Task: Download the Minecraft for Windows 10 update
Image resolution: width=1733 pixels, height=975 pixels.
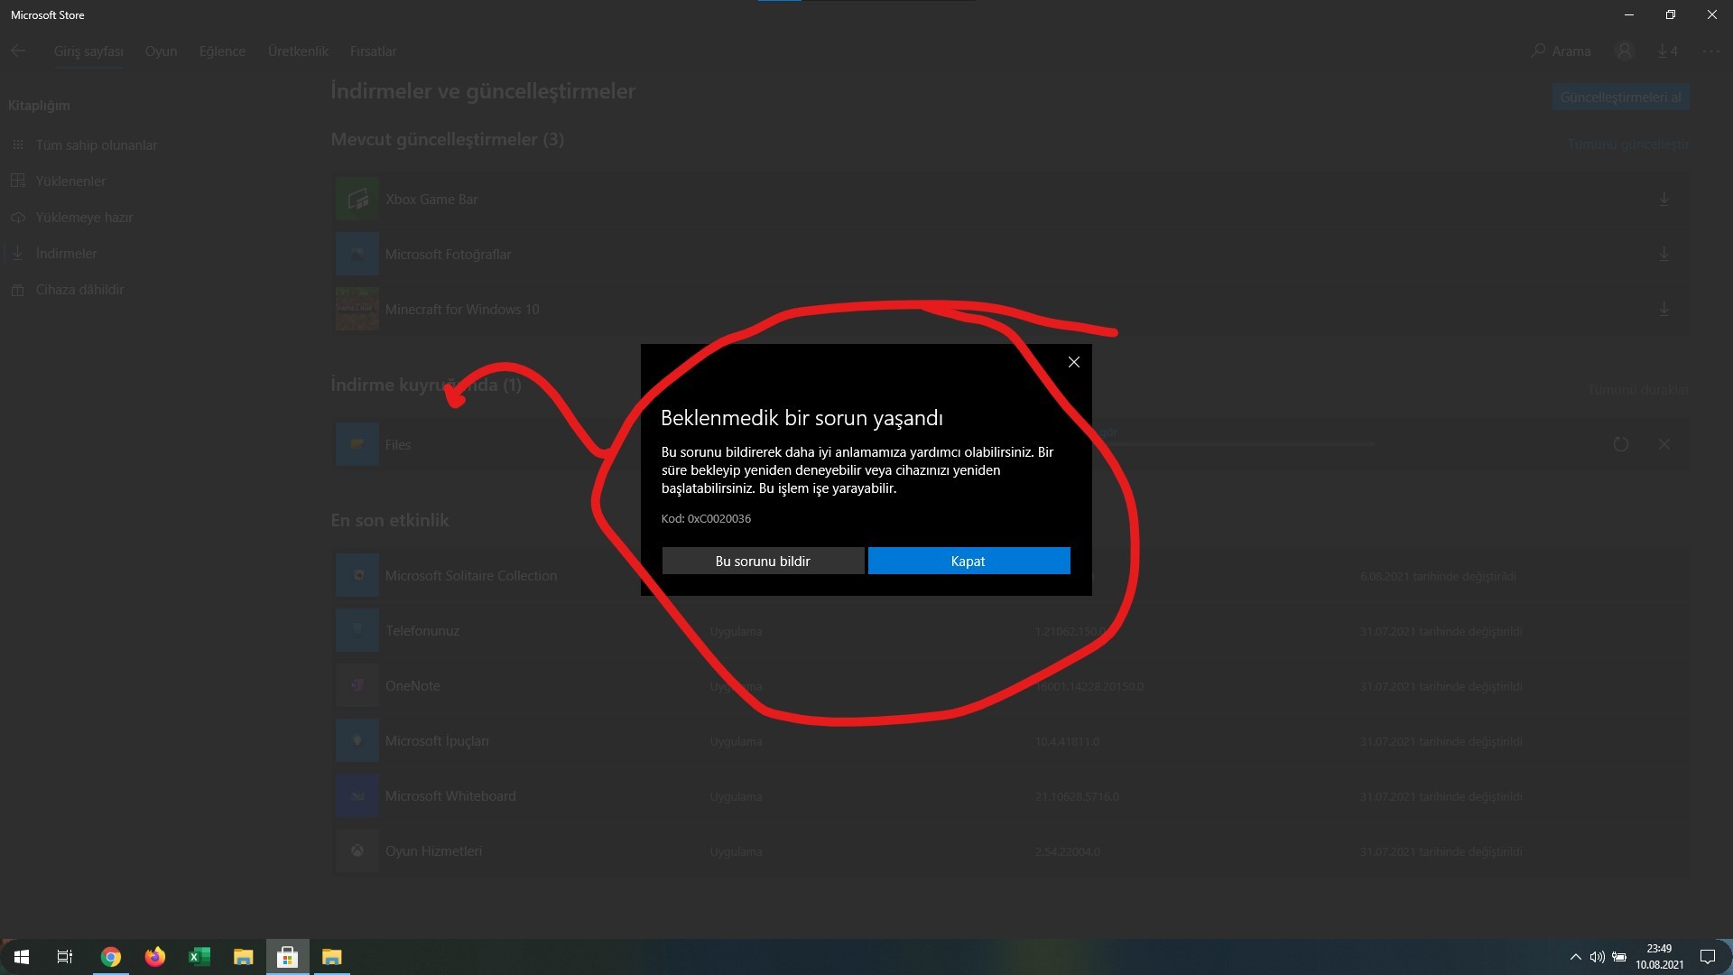Action: click(1663, 310)
